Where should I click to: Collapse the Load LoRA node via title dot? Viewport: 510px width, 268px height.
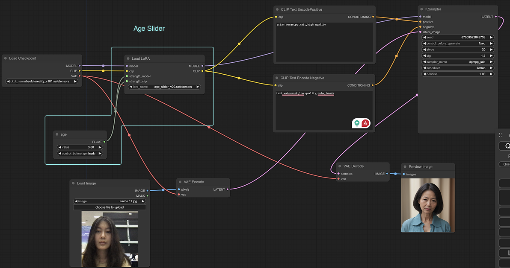coord(128,58)
